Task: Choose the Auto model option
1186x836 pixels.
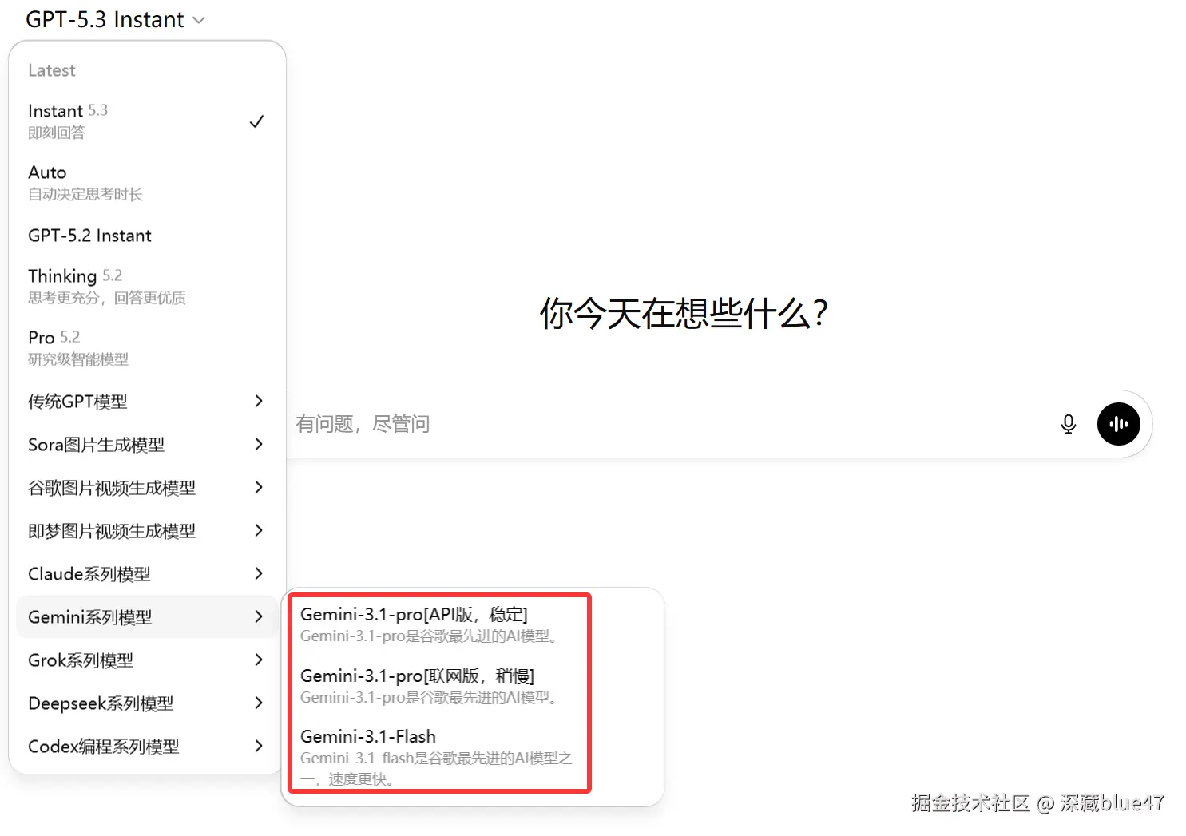Action: pos(147,183)
